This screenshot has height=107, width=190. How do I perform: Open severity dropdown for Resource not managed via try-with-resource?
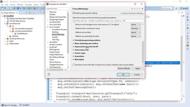[x=136, y=24]
